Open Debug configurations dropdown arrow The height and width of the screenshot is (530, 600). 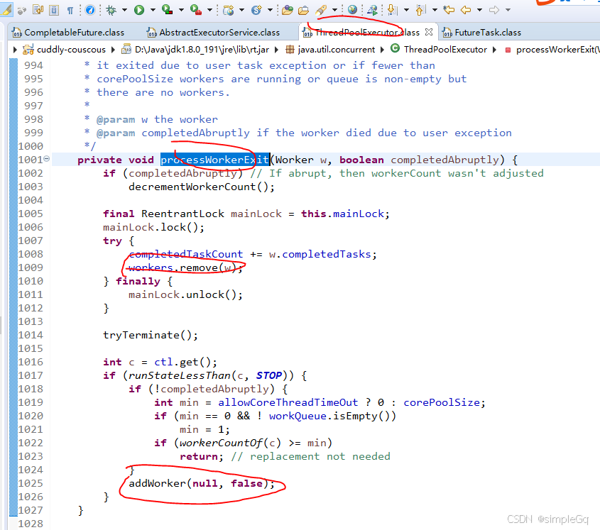(x=124, y=10)
